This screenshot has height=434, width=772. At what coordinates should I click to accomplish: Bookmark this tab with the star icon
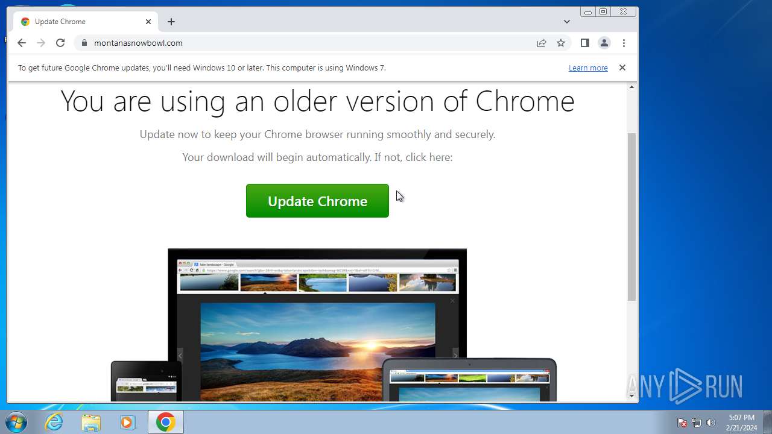561,43
